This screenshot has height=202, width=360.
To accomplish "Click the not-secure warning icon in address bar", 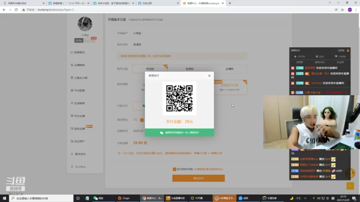I will 23,9.
